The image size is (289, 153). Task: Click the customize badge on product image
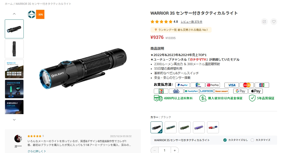coord(32,14)
